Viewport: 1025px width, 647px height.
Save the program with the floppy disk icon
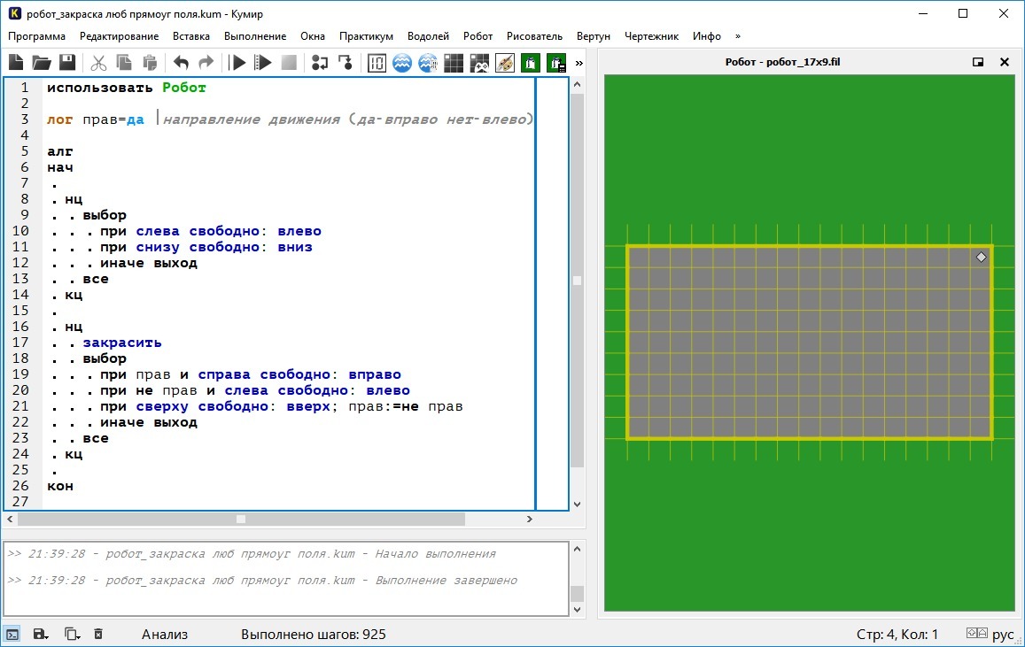pyautogui.click(x=67, y=63)
